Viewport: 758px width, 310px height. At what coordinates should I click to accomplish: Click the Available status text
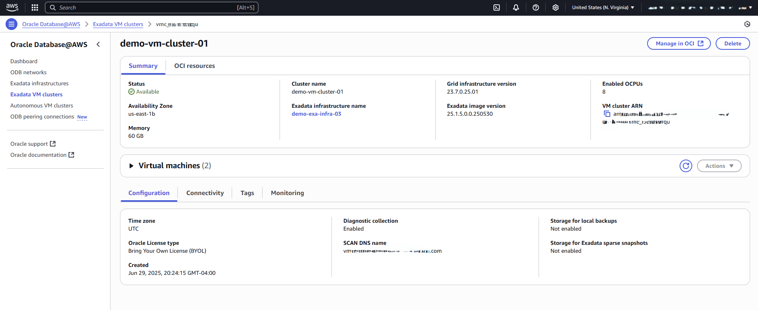147,92
